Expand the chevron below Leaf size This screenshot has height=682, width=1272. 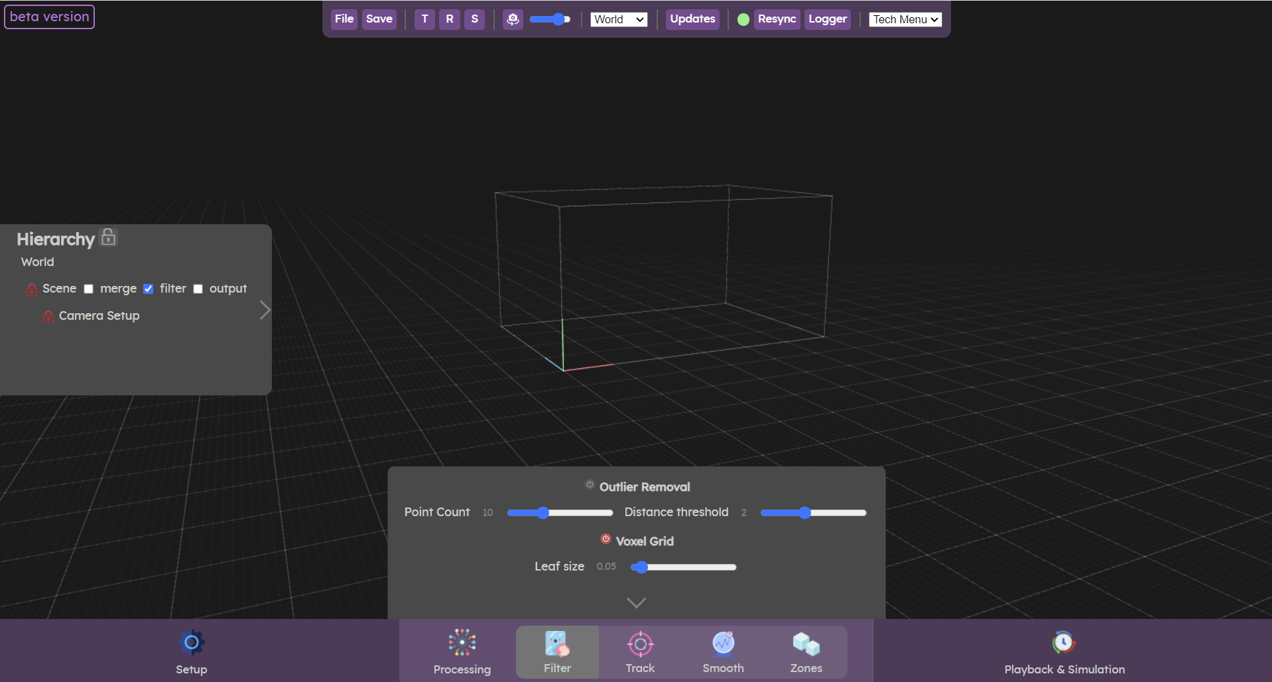point(636,602)
